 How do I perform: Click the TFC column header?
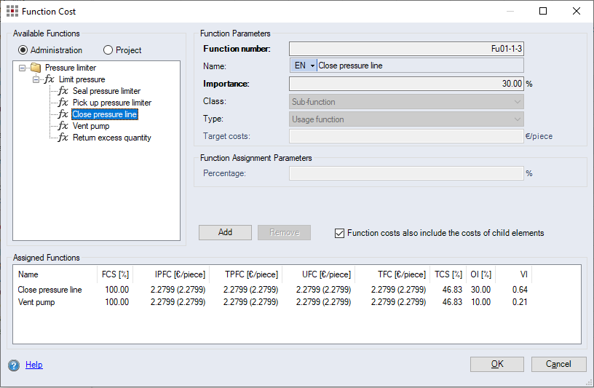[x=401, y=274]
